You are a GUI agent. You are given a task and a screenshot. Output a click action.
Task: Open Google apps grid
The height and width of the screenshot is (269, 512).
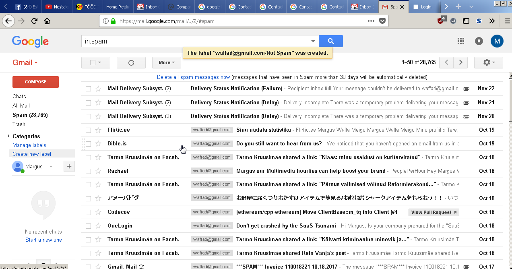point(461,41)
